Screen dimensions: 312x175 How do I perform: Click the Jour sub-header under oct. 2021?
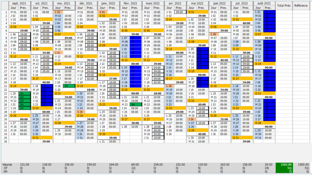(x=36, y=8)
